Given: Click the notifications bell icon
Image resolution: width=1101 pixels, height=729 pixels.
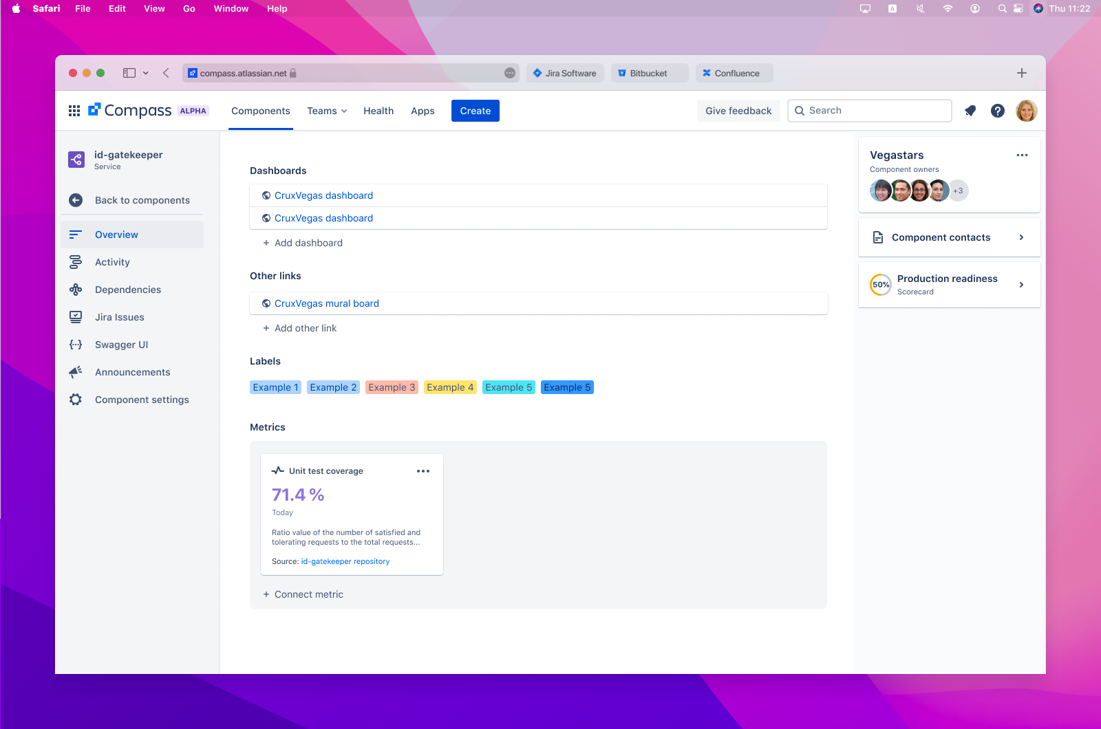Looking at the screenshot, I should pos(970,111).
